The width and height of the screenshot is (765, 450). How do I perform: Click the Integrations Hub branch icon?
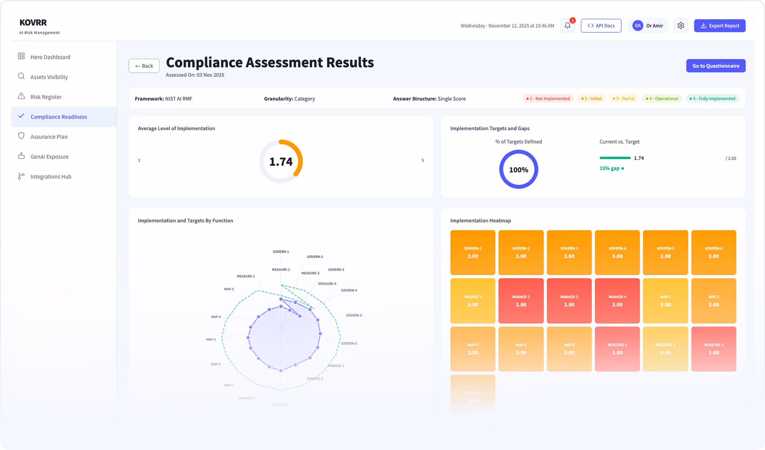tap(21, 176)
